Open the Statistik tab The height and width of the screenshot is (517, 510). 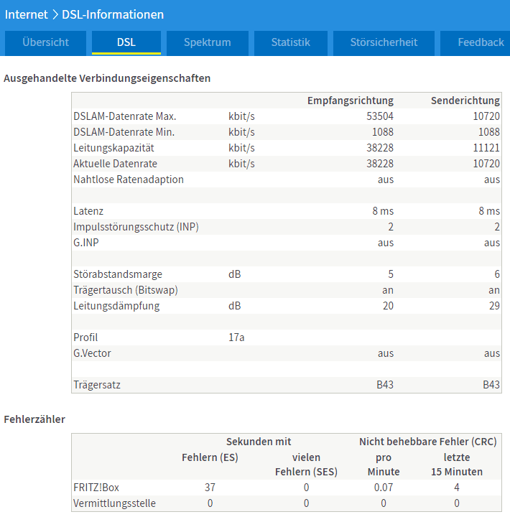[x=291, y=43]
